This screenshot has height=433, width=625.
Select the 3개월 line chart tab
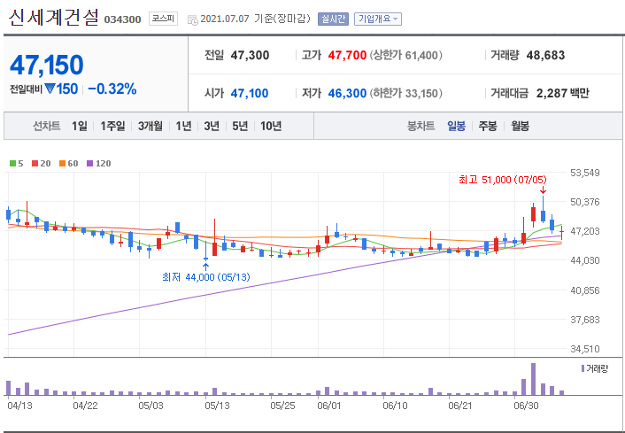[x=150, y=127]
